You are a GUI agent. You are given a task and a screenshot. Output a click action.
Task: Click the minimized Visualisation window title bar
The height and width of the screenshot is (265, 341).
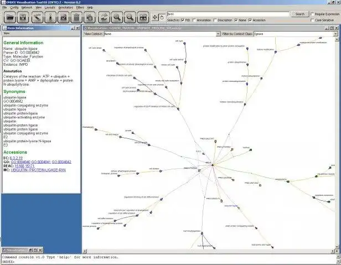pos(16,250)
